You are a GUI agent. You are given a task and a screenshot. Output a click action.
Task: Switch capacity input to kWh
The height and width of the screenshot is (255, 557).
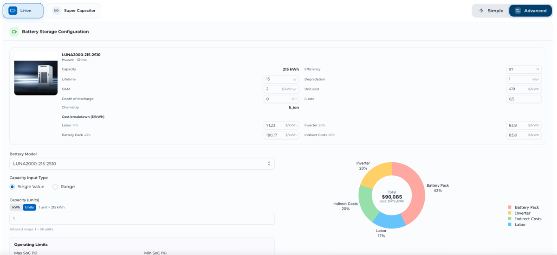pyautogui.click(x=16, y=207)
